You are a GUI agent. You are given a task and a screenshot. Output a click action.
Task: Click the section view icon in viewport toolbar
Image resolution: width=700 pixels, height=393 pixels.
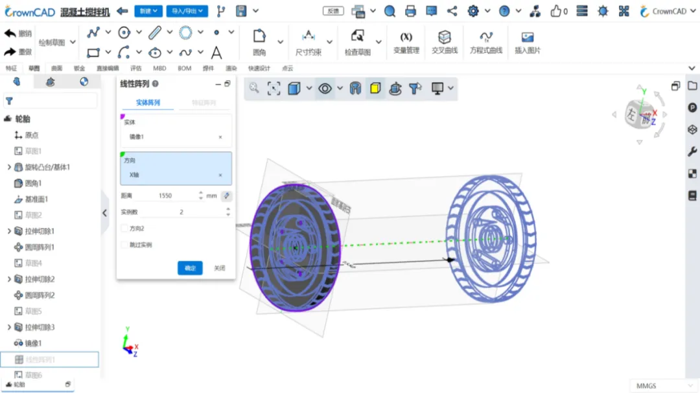(x=355, y=88)
